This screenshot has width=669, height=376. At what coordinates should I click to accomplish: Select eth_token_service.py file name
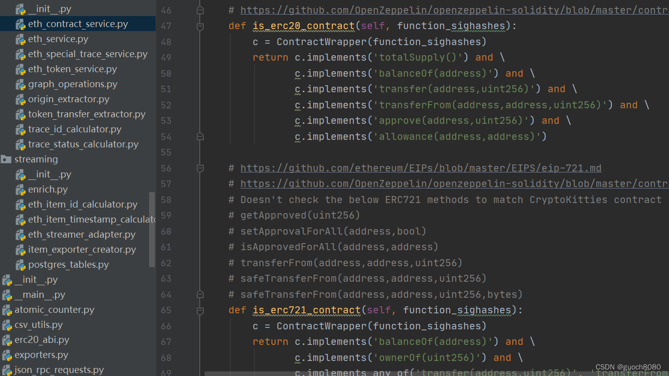click(x=73, y=69)
